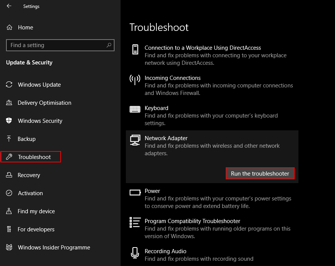The width and height of the screenshot is (335, 266).
Task: Click the Delivery Optimisation icon
Action: coord(9,102)
